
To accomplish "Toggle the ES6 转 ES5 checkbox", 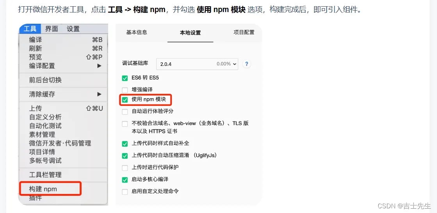I will tap(125, 78).
